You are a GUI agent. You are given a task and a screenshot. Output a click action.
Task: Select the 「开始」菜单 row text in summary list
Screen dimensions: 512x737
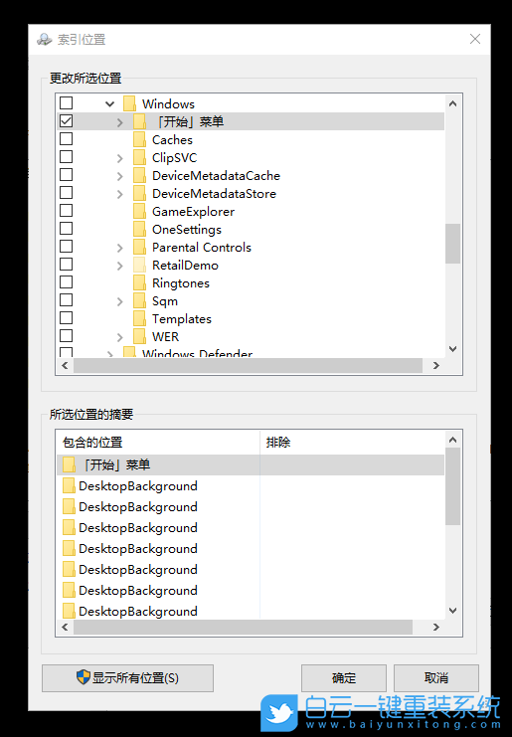116,464
